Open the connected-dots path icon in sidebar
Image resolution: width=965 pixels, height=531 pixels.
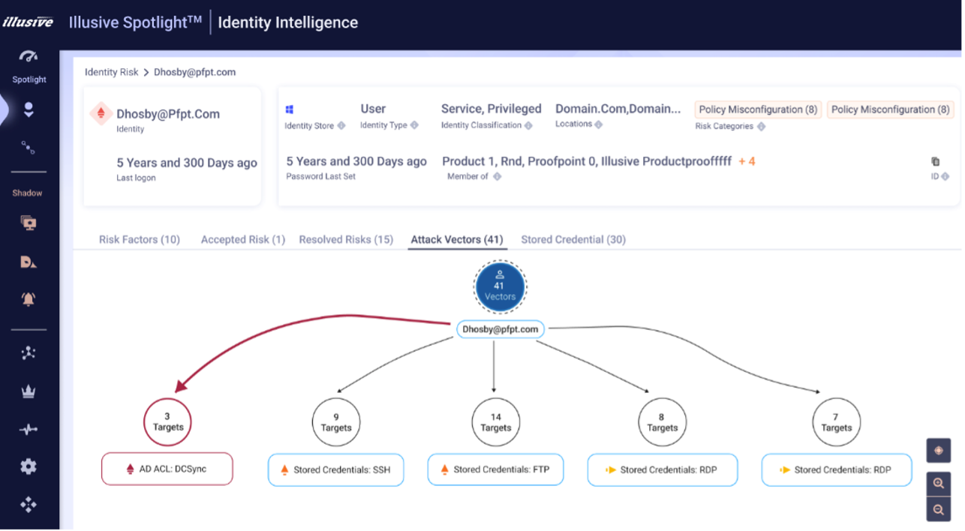pyautogui.click(x=29, y=147)
